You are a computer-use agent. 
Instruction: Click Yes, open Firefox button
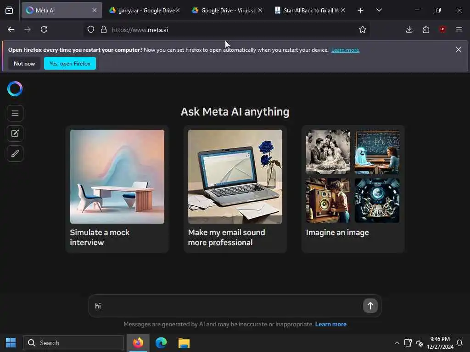click(70, 63)
